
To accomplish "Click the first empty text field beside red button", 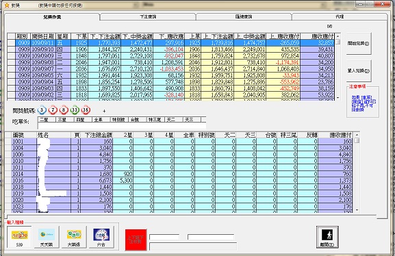I will [164, 237].
